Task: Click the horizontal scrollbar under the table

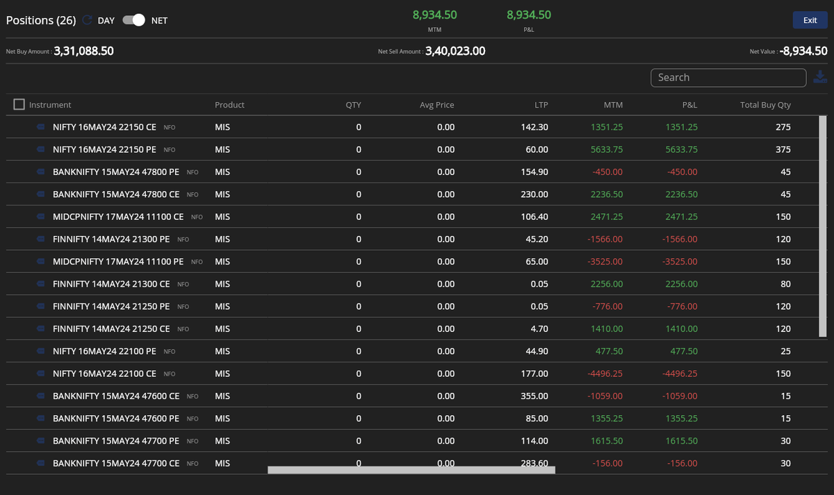Action: point(411,470)
